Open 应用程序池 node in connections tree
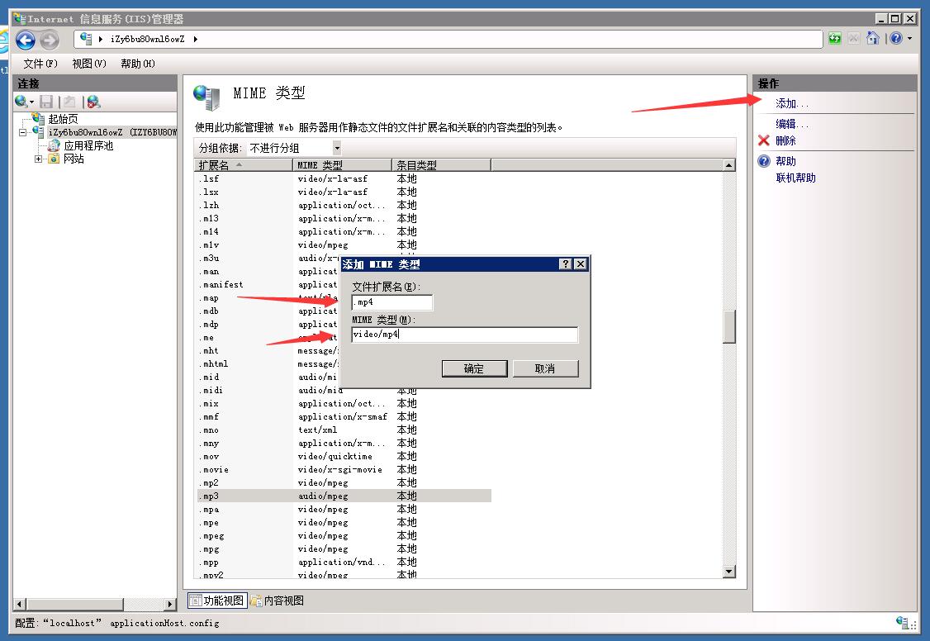Viewport: 930px width, 641px height. click(x=88, y=145)
